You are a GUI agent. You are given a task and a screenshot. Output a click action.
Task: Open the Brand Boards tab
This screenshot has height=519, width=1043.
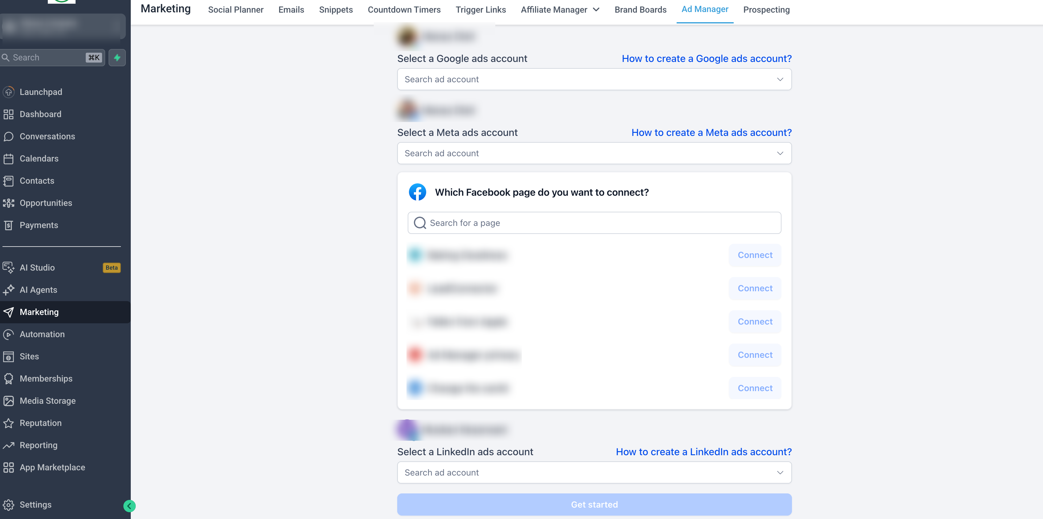click(x=640, y=10)
